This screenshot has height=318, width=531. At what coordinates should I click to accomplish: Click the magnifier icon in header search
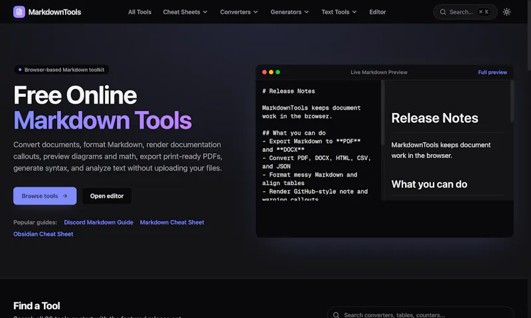[x=443, y=12]
